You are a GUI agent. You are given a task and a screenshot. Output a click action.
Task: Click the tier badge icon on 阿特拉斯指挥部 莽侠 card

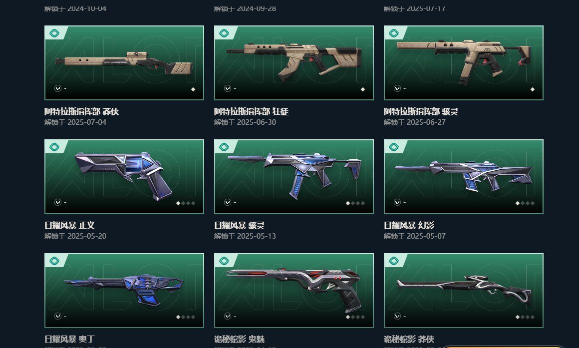54,33
